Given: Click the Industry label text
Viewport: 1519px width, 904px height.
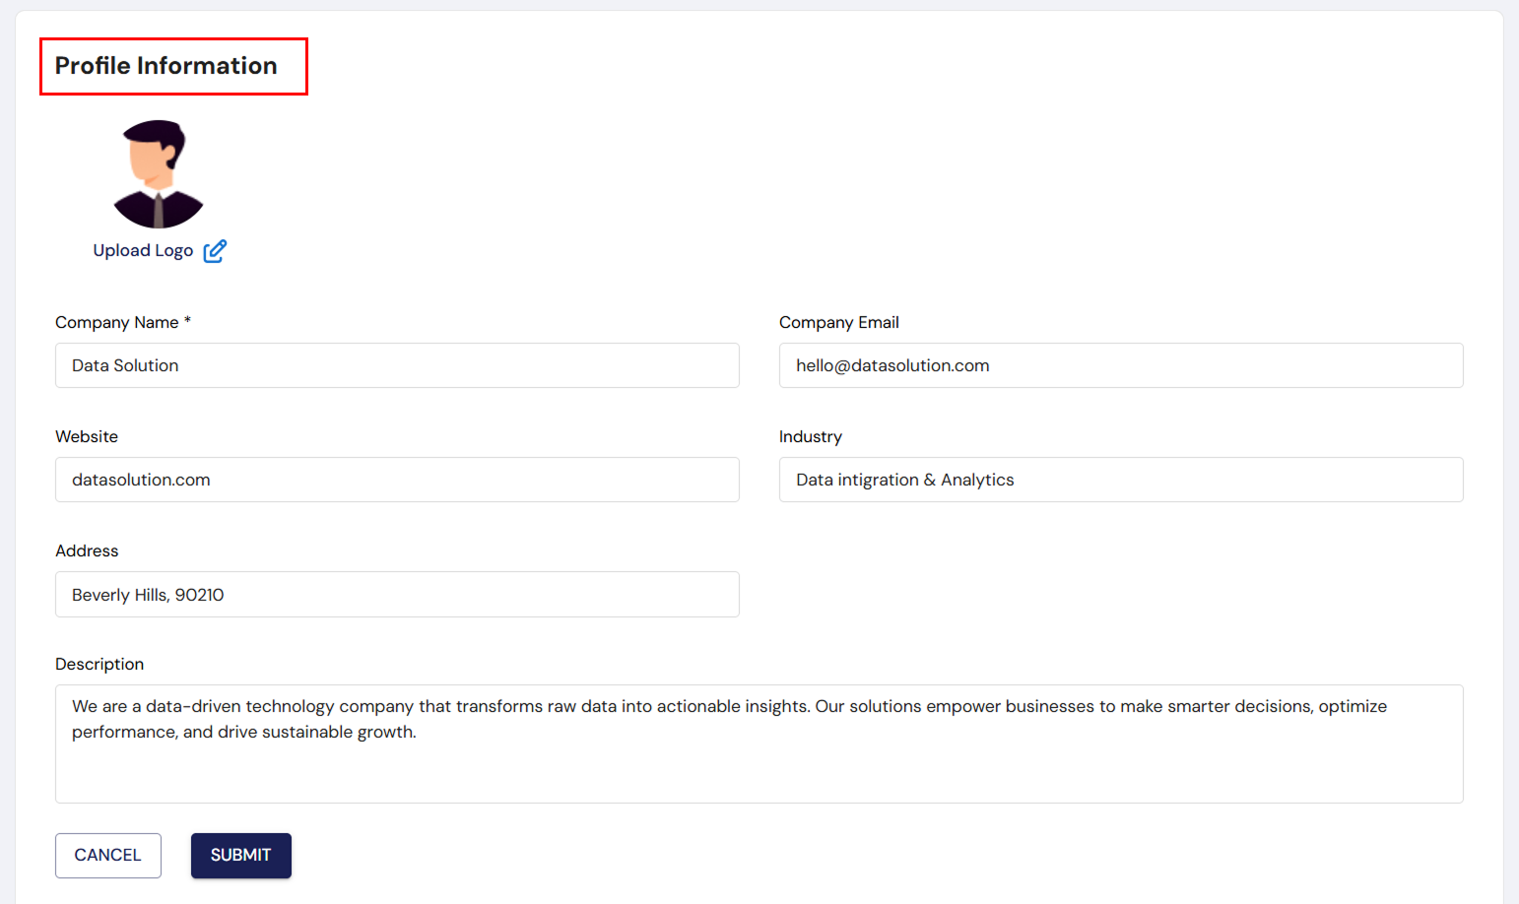Looking at the screenshot, I should 810,437.
